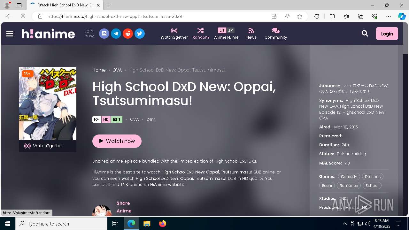This screenshot has width=409, height=230.
Task: Open the Windows Start menu
Action: [x=8, y=224]
